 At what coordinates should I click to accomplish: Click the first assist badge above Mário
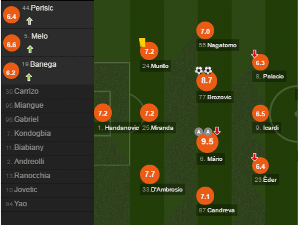[x=198, y=132]
